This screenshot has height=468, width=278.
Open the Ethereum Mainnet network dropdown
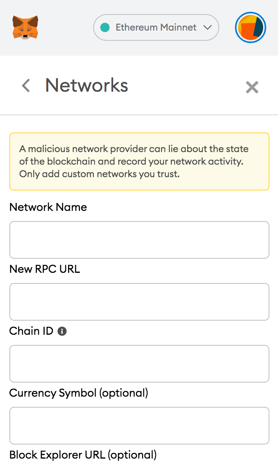(156, 27)
